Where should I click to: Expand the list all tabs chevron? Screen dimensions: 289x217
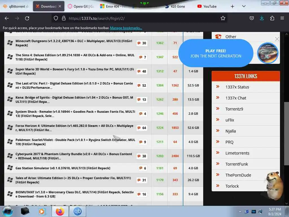click(x=244, y=6)
